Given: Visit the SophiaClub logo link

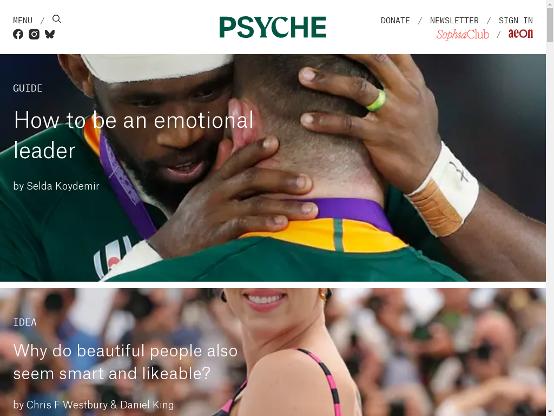Looking at the screenshot, I should pos(463,35).
